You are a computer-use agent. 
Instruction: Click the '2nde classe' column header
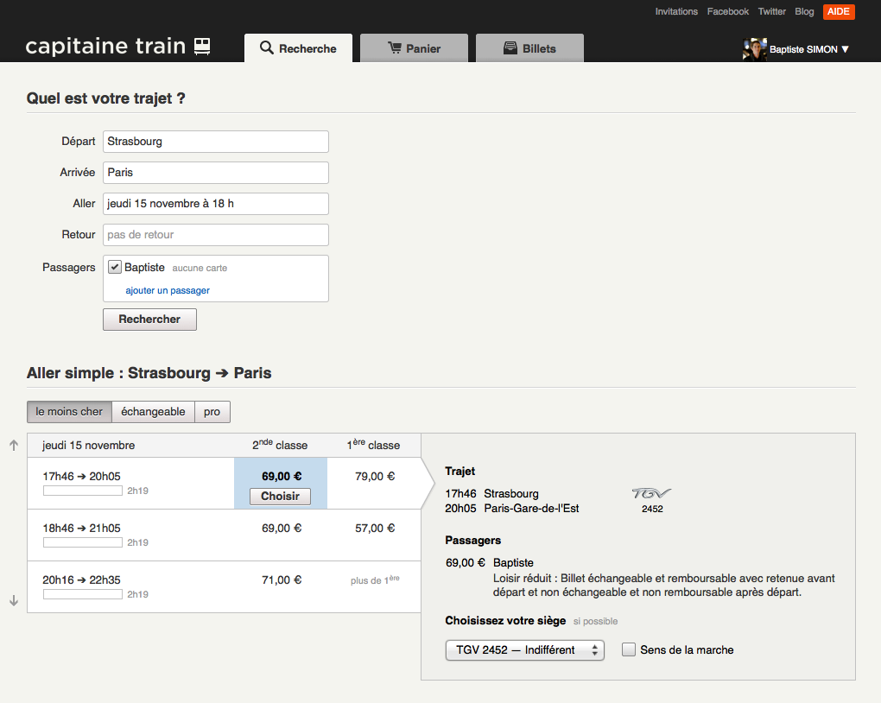click(x=280, y=445)
